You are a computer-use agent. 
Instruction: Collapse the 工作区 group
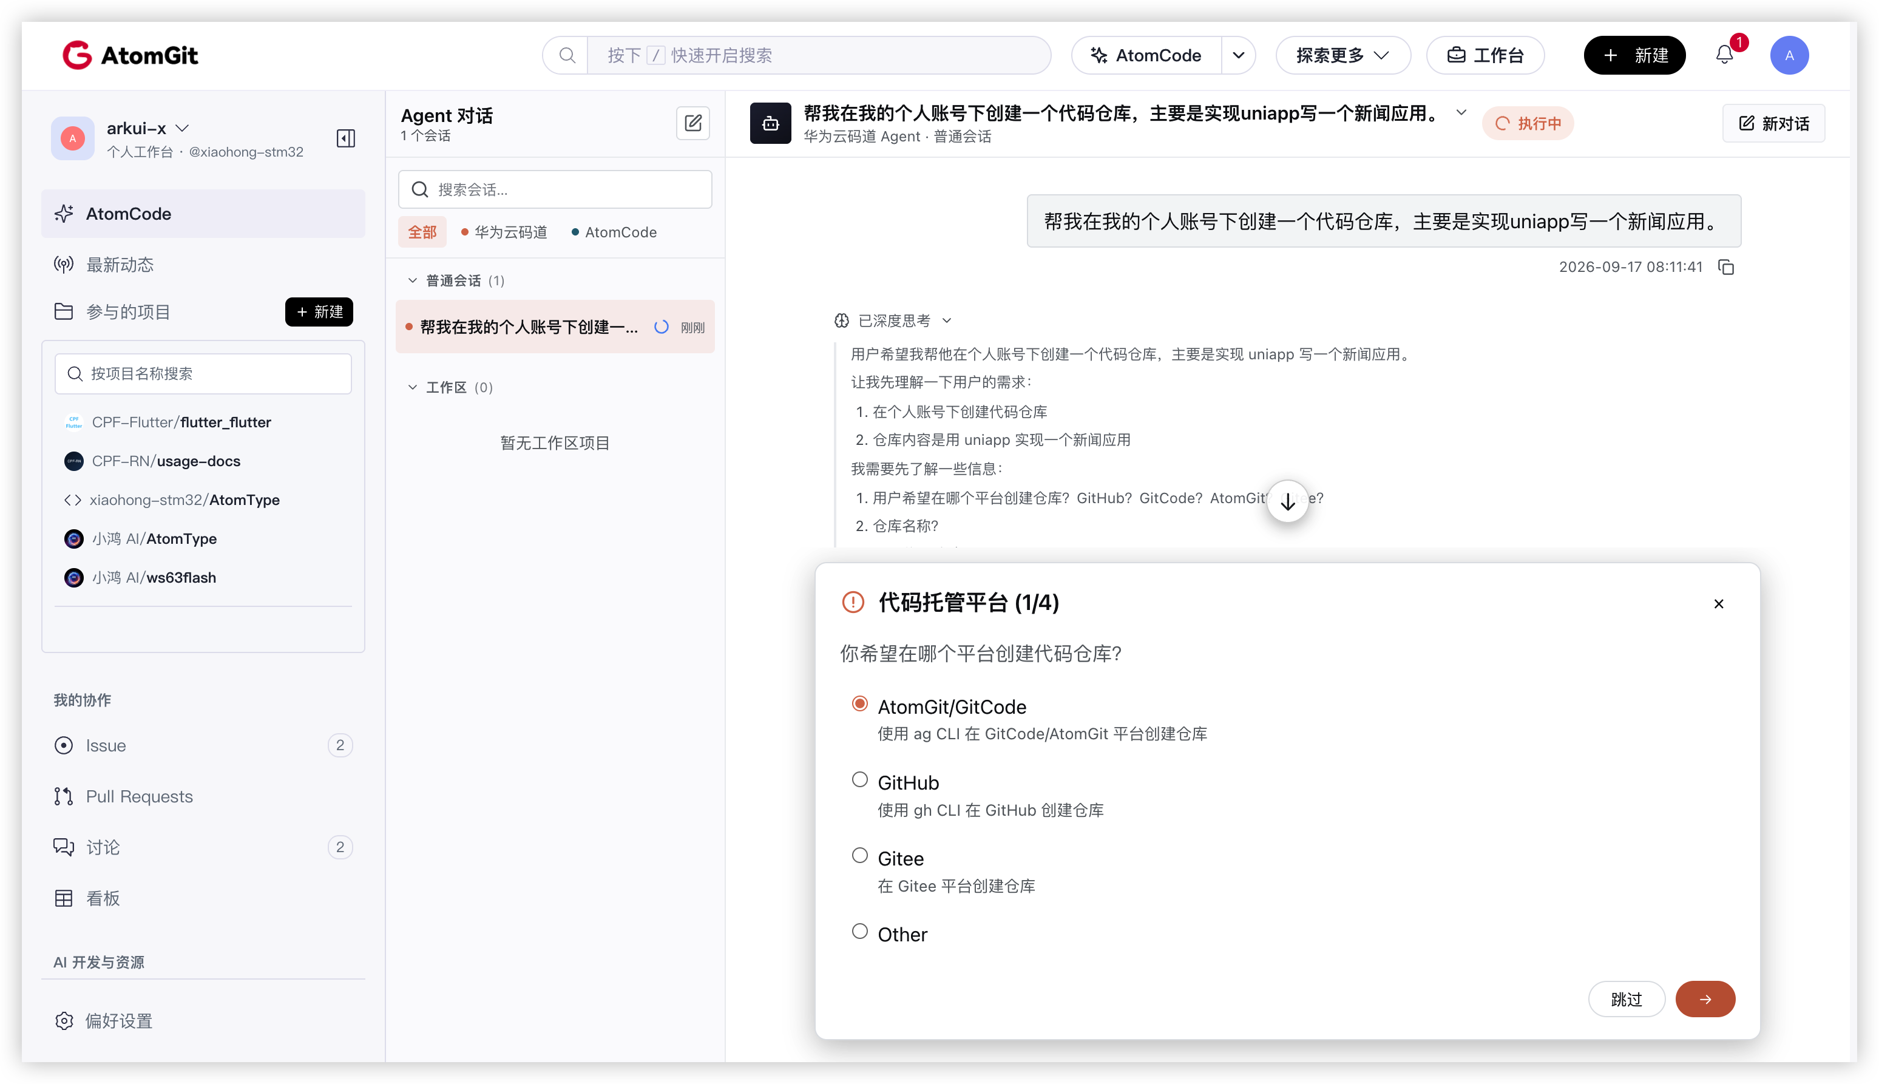pyautogui.click(x=413, y=387)
